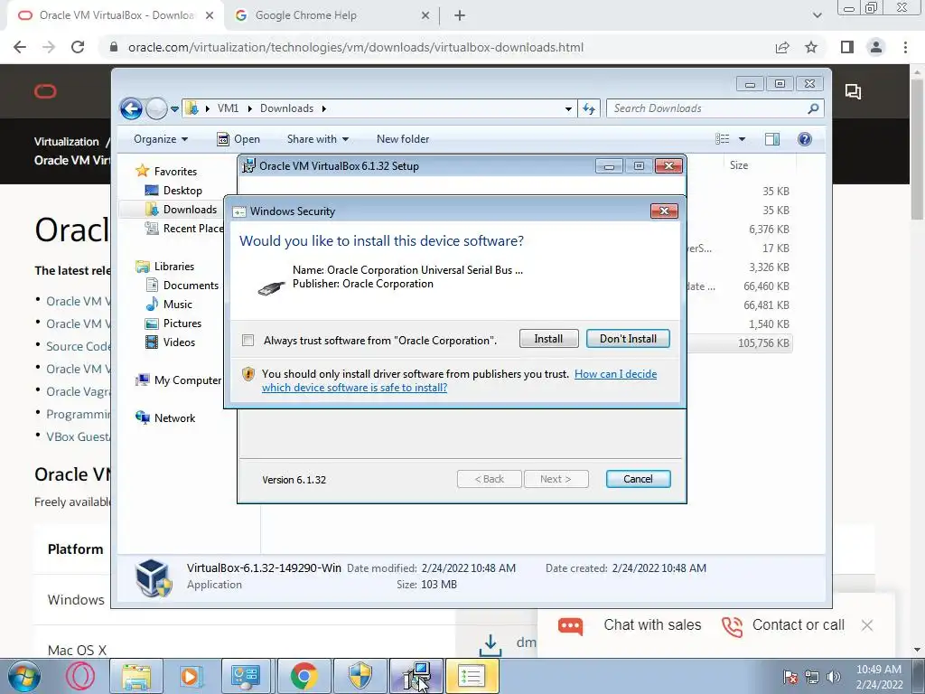Click the Chrome back button
This screenshot has width=925, height=694.
[20, 47]
